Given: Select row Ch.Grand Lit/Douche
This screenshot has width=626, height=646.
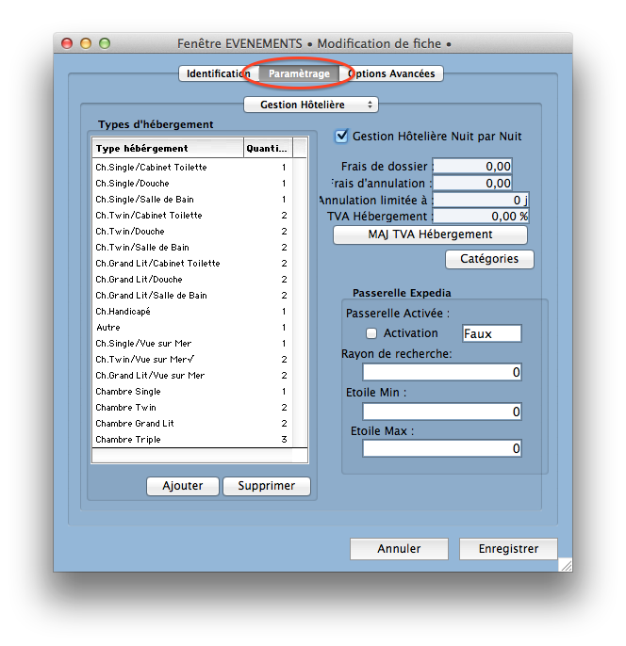Looking at the screenshot, I should click(x=192, y=280).
